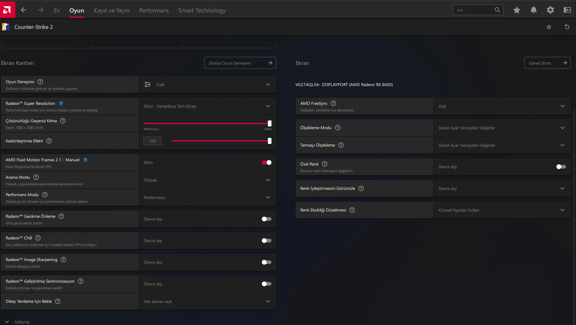The height and width of the screenshot is (325, 576).
Task: Open Dikey Yenileme İçin Bekle dropdown
Action: tap(207, 301)
